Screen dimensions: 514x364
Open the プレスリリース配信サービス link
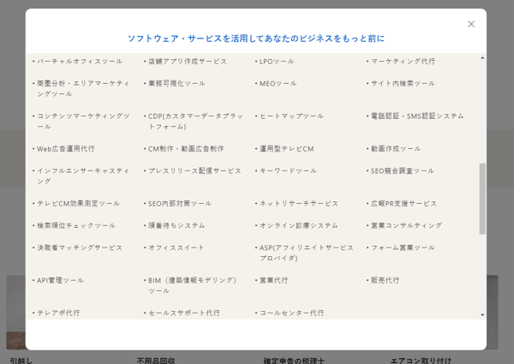(194, 171)
